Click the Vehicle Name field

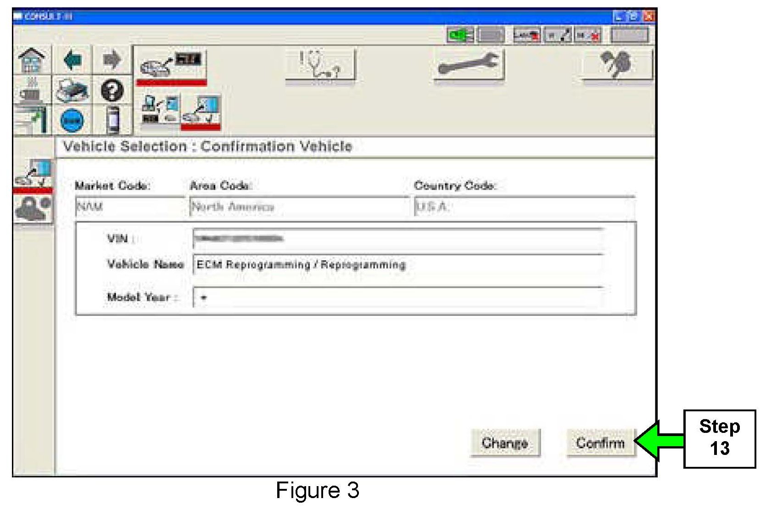pyautogui.click(x=397, y=265)
